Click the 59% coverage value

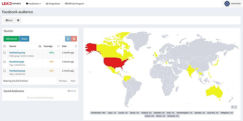pyautogui.click(x=52, y=71)
